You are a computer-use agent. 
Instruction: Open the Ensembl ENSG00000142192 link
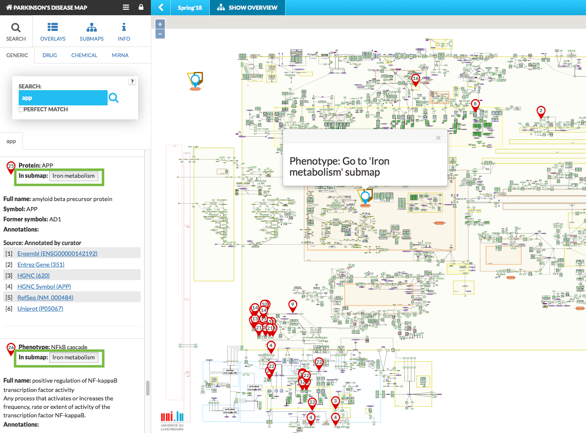click(x=57, y=254)
